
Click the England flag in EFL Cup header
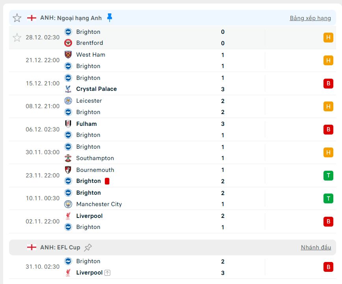[x=32, y=247]
